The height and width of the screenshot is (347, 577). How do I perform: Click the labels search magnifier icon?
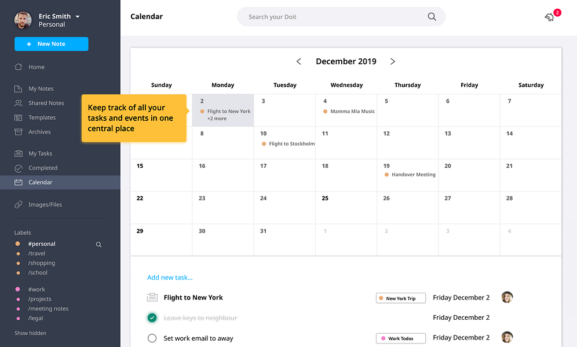98,245
